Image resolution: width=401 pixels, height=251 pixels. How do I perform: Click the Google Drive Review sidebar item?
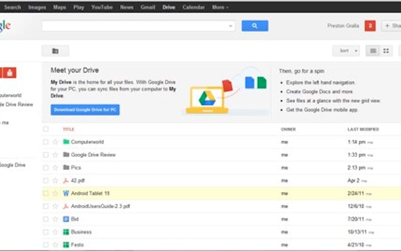tap(17, 104)
